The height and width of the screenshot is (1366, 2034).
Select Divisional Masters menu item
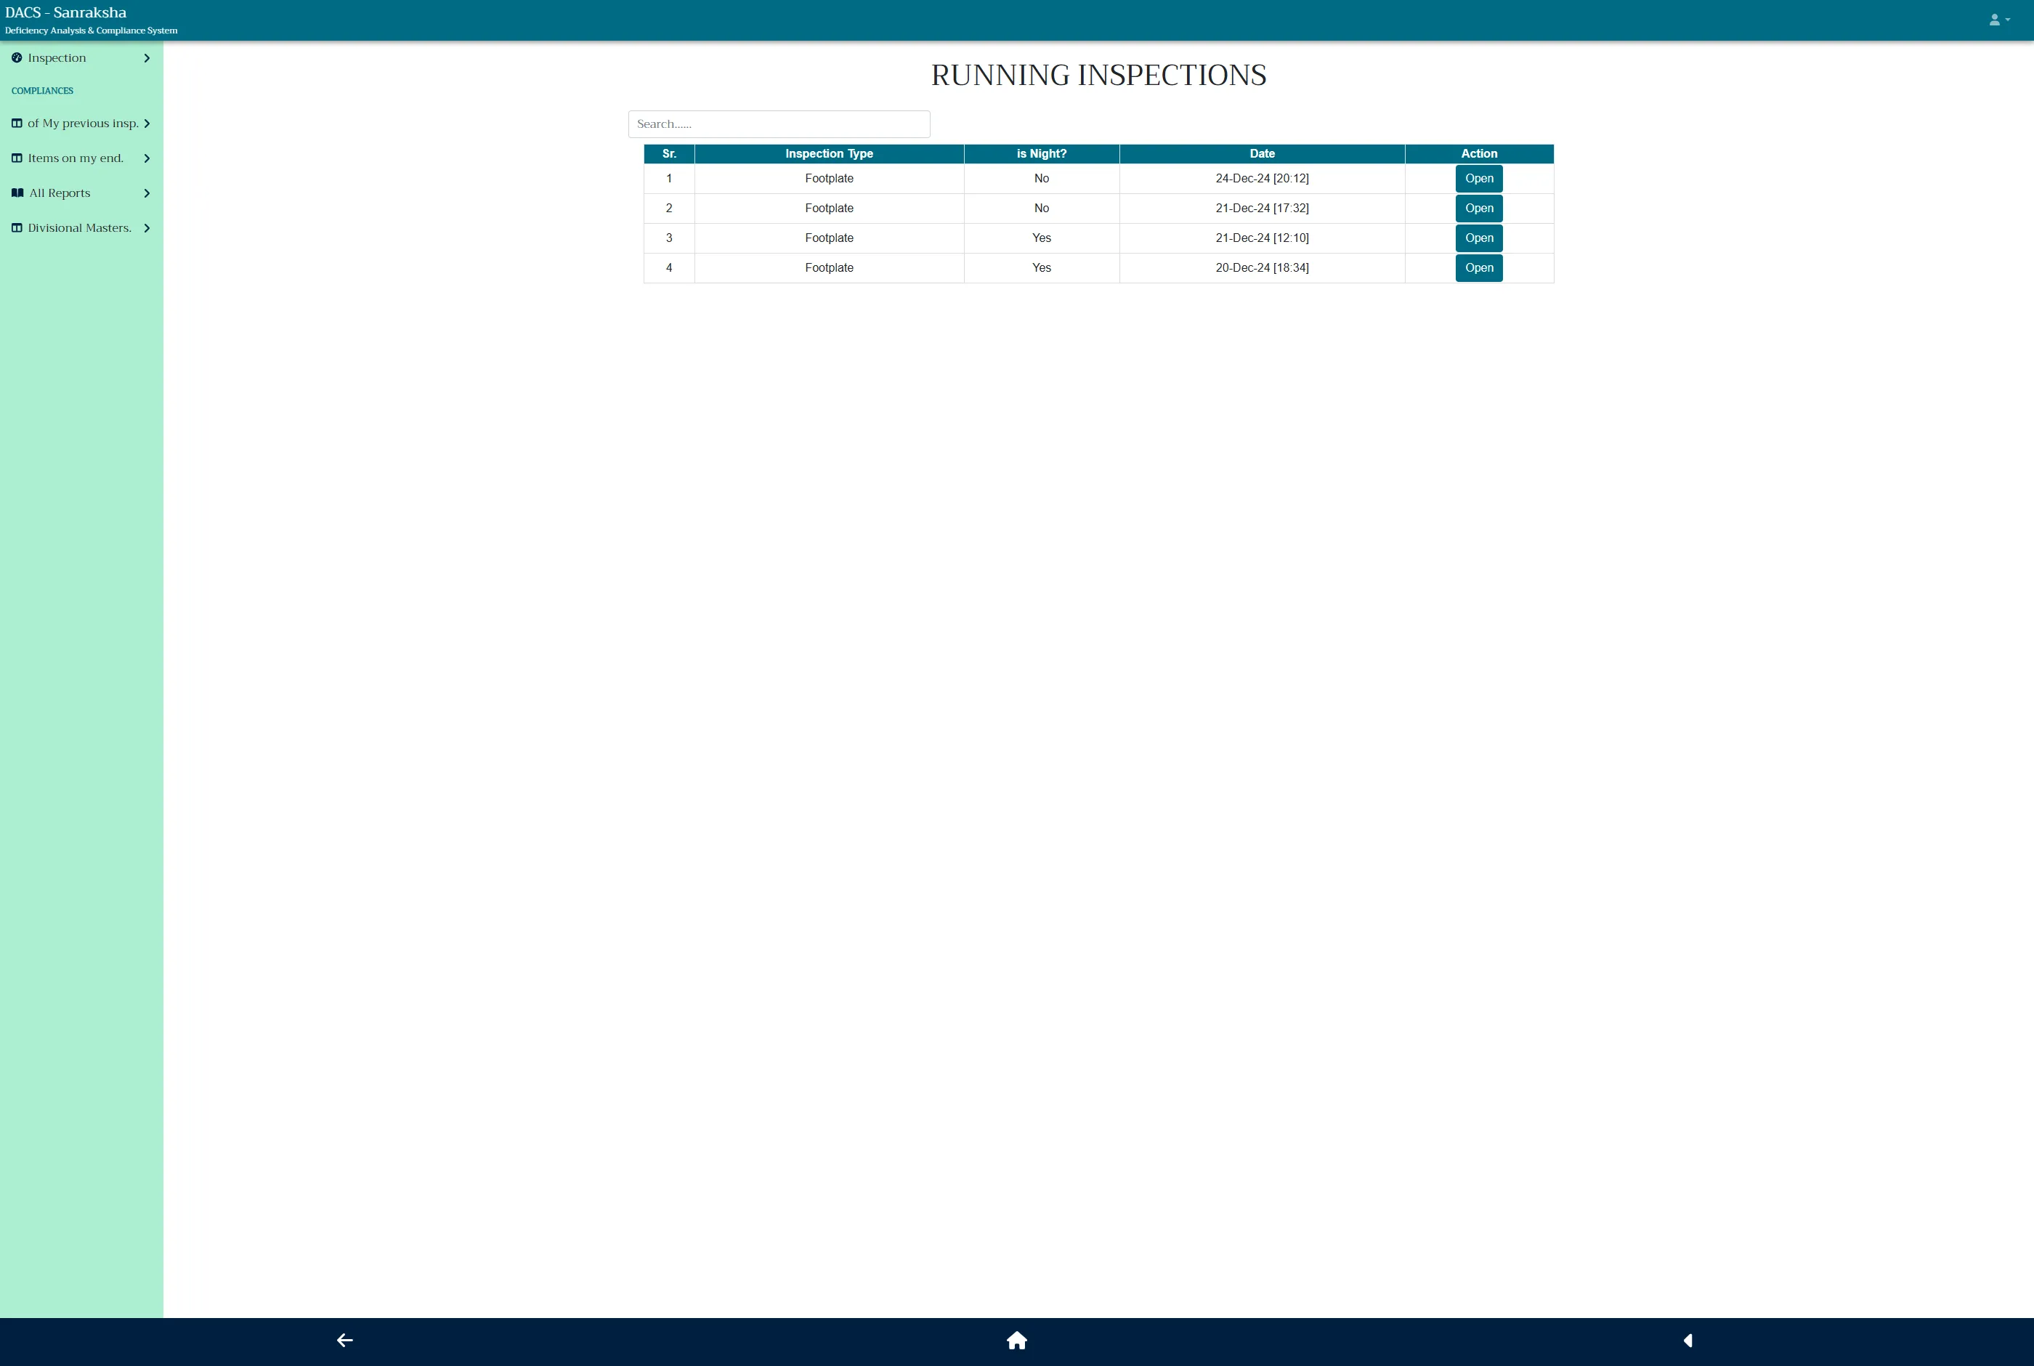[81, 227]
